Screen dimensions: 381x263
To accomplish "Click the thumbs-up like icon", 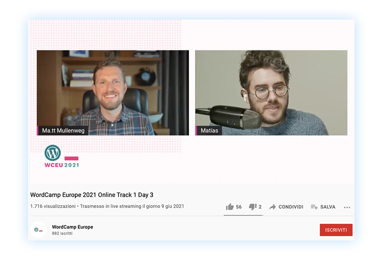I will coord(229,207).
